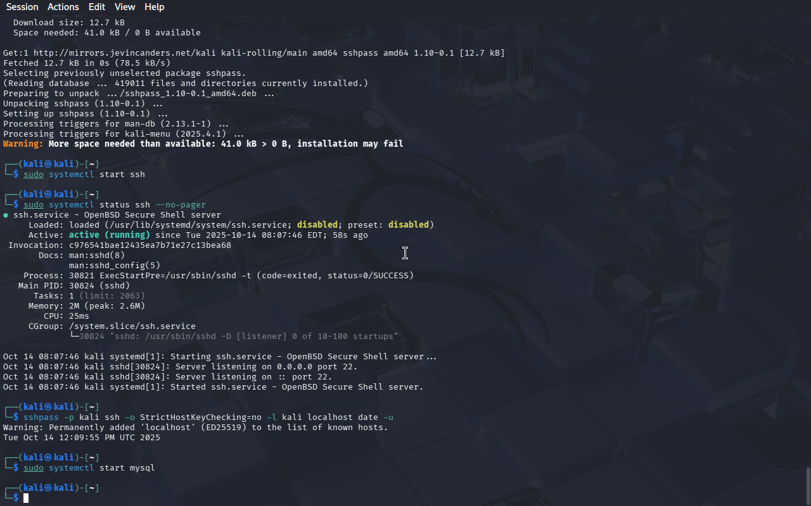Place cursor at the empty bottom prompt
Viewport: 811px width, 506px height.
pyautogui.click(x=27, y=498)
